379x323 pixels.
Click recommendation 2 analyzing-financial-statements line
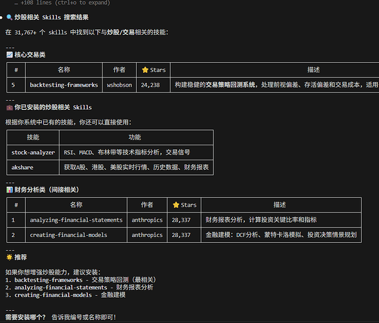click(x=79, y=287)
